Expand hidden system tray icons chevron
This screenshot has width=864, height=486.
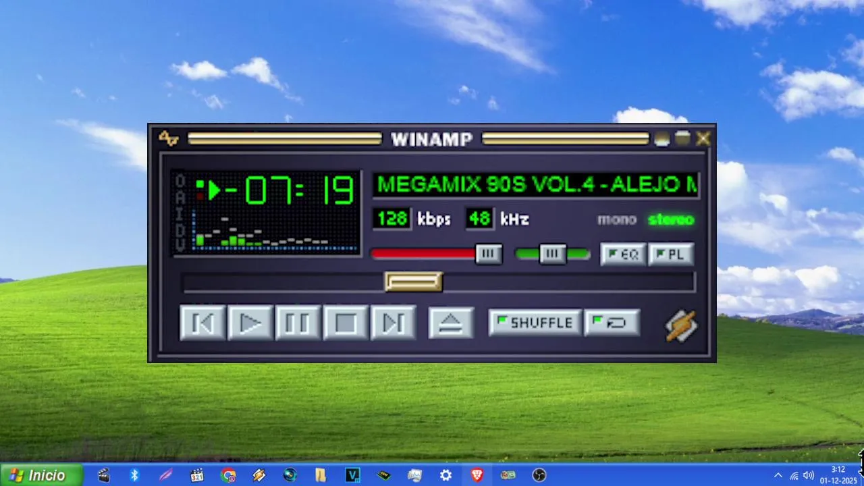pyautogui.click(x=778, y=475)
